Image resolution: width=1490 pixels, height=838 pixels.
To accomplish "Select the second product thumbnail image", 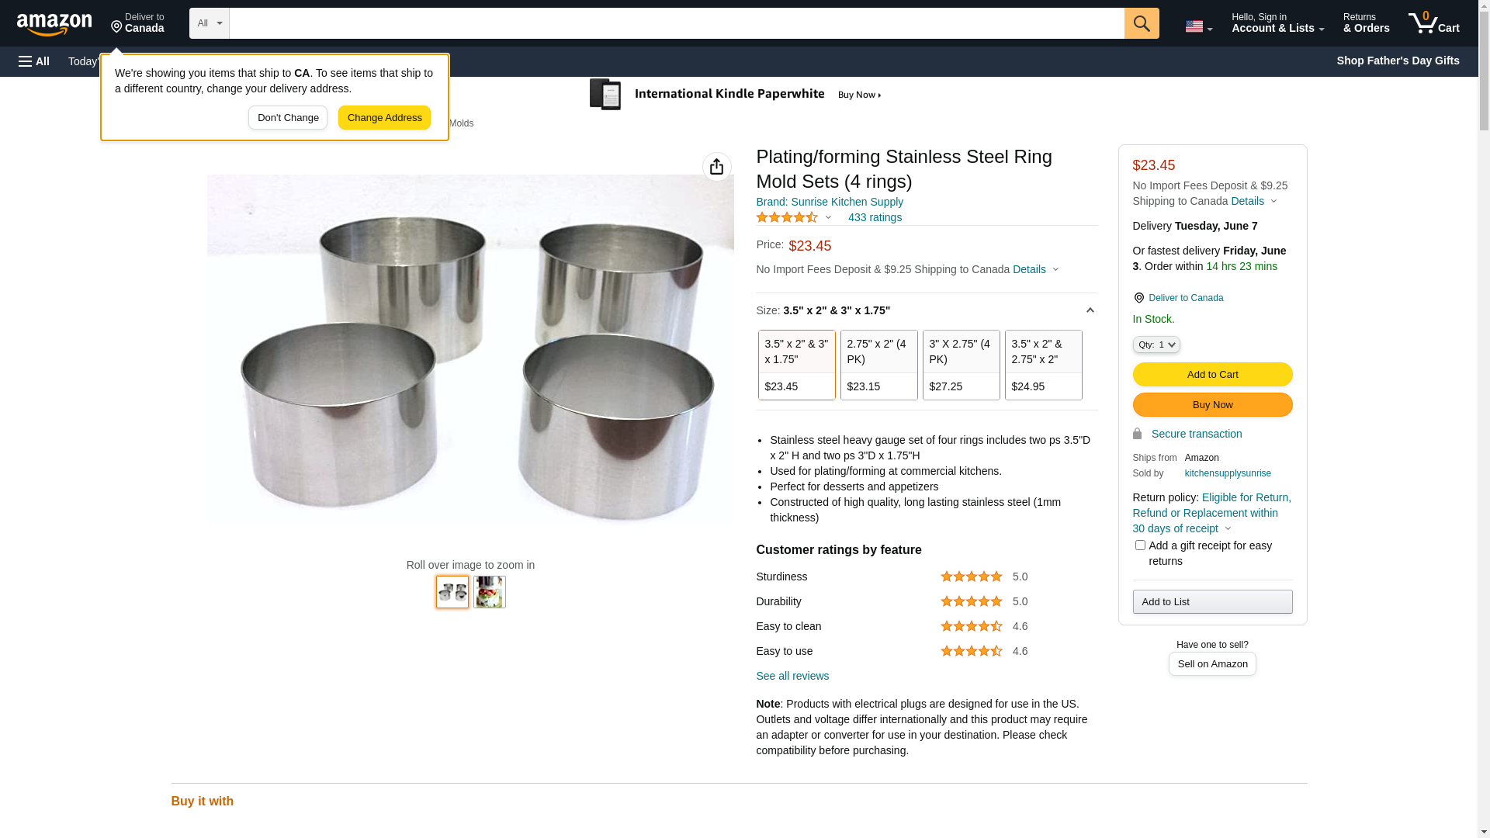I will [x=490, y=592].
